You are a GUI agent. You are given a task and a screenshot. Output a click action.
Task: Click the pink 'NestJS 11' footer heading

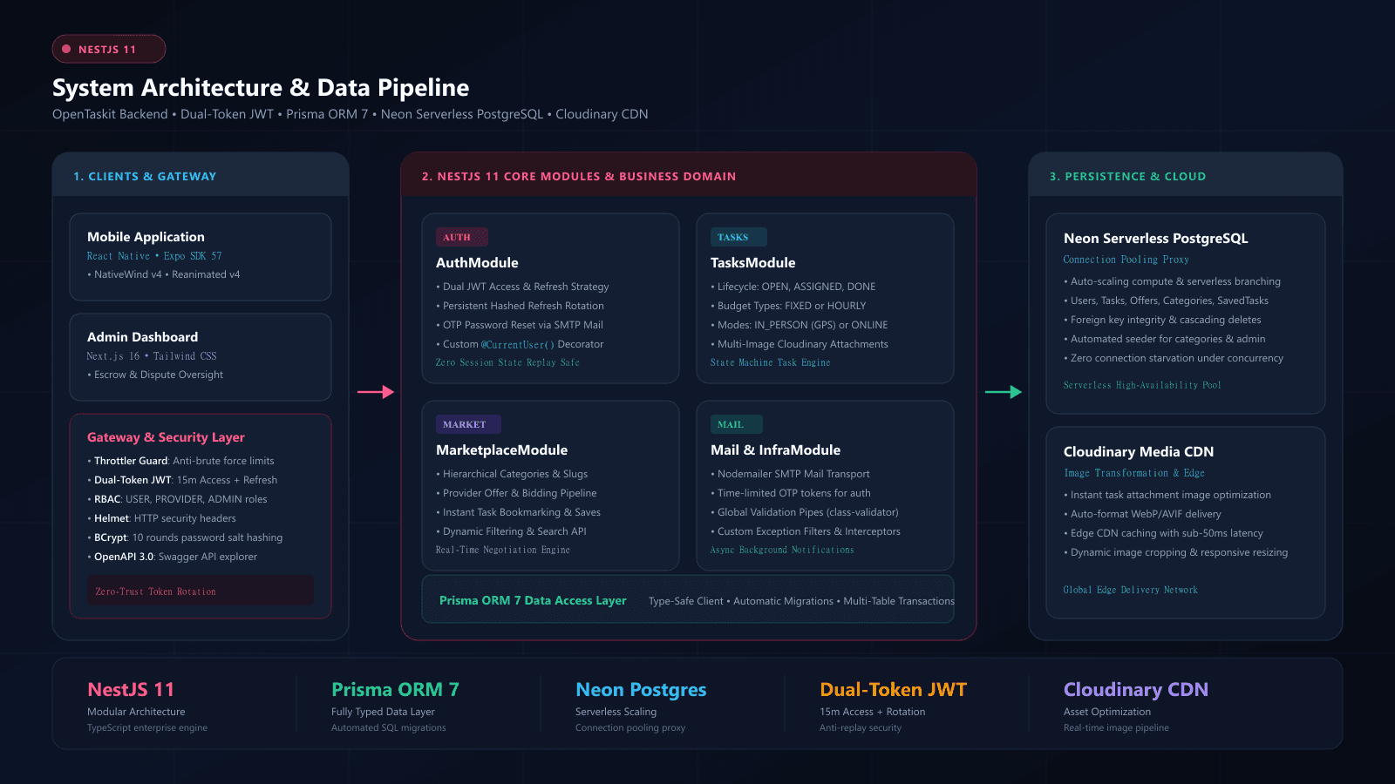131,690
